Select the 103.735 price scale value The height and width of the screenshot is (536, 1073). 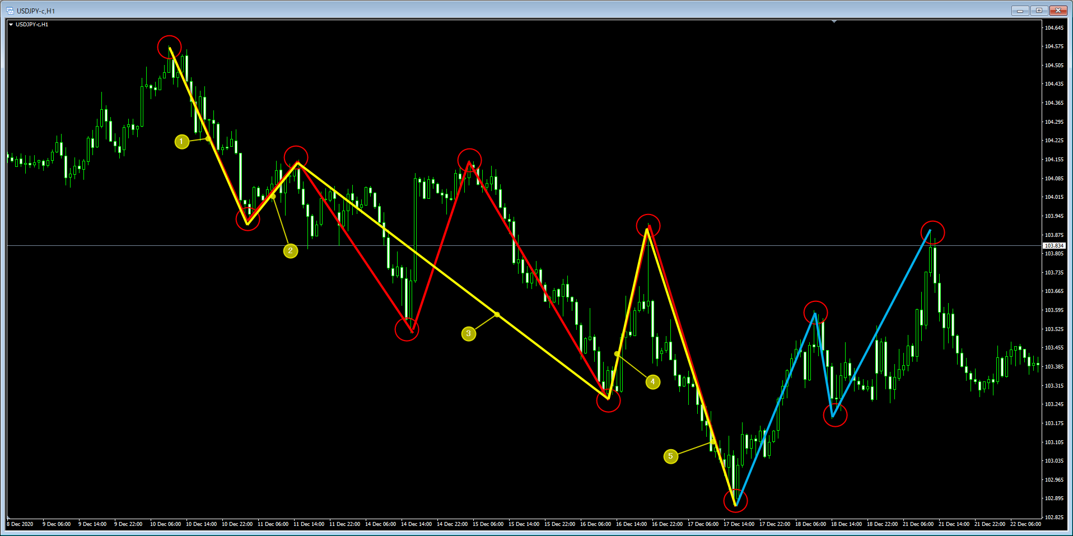tap(1054, 273)
